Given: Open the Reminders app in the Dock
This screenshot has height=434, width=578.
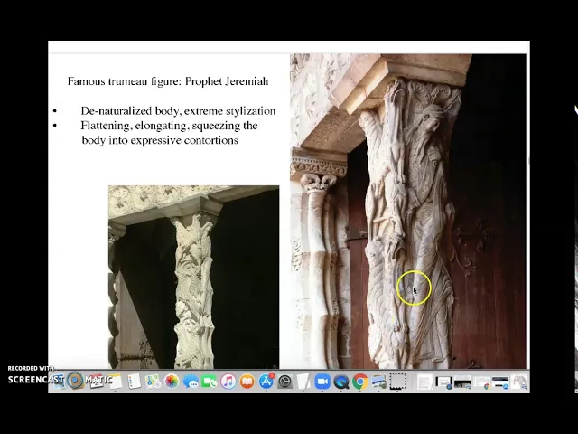Looking at the screenshot, I should pos(135,382).
